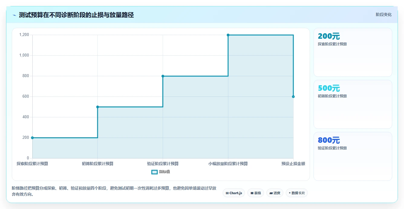Click the y-axis value 1,200

click(x=24, y=35)
